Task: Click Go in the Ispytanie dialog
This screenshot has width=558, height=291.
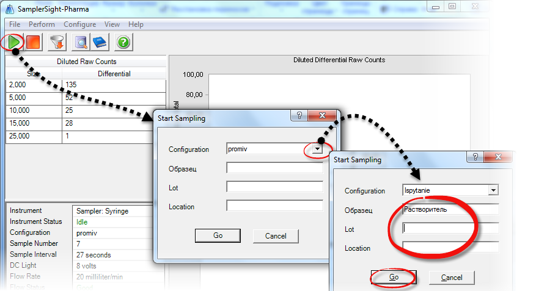Action: pyautogui.click(x=394, y=277)
